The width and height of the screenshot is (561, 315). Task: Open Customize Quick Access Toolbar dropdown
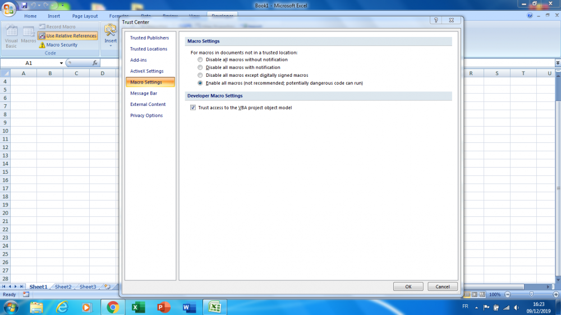pyautogui.click(x=63, y=6)
